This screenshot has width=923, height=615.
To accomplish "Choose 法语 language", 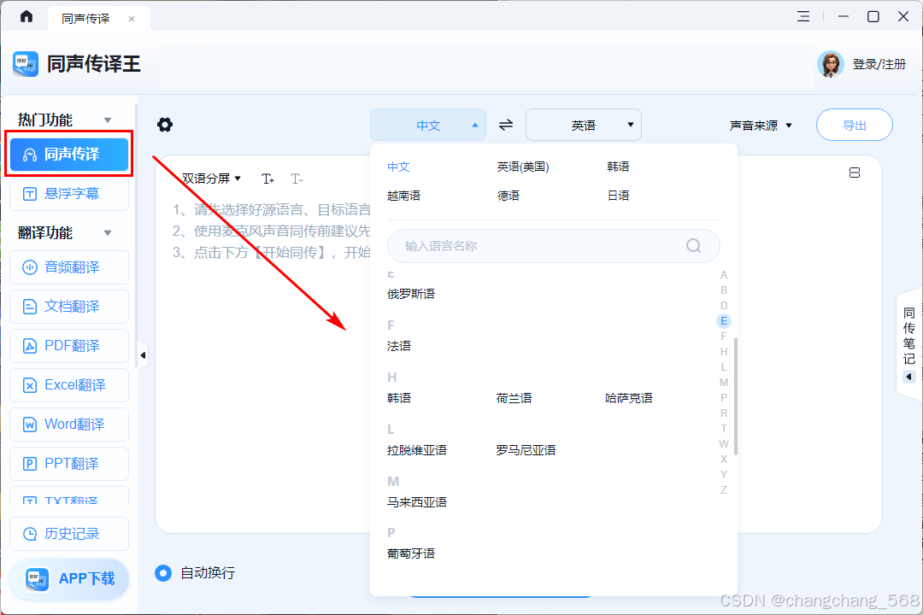I will 398,346.
